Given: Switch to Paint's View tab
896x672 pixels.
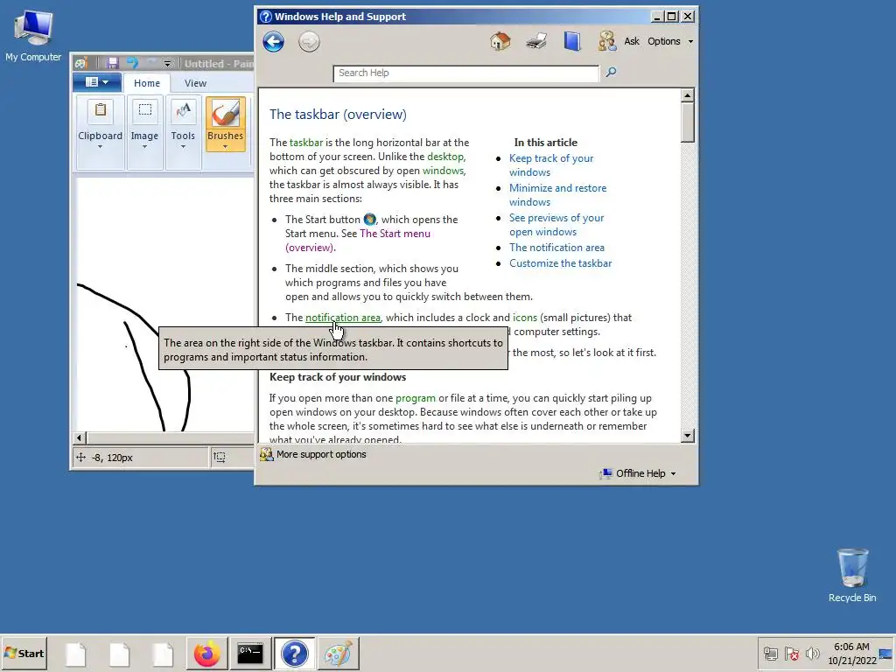Looking at the screenshot, I should pos(195,83).
